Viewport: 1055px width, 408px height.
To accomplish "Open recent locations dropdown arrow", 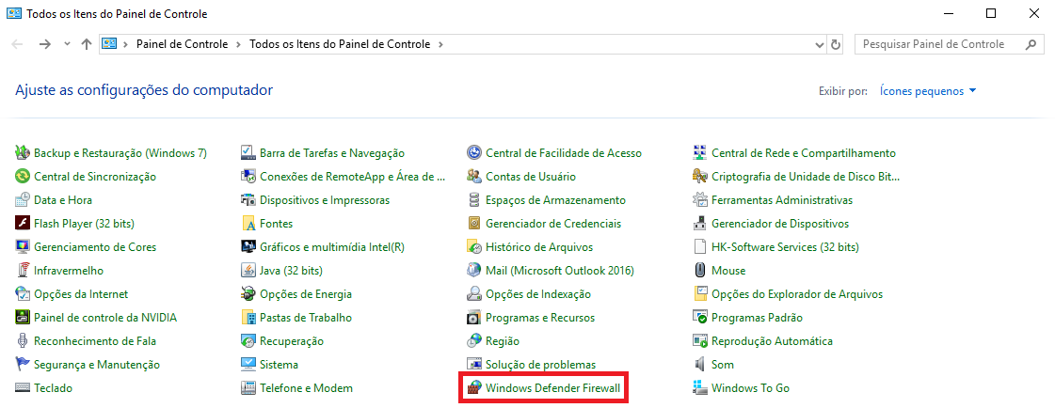I will click(66, 44).
